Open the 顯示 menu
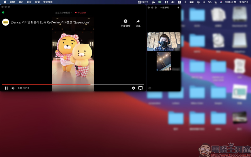The width and height of the screenshot is (251, 157). pos(21,2)
